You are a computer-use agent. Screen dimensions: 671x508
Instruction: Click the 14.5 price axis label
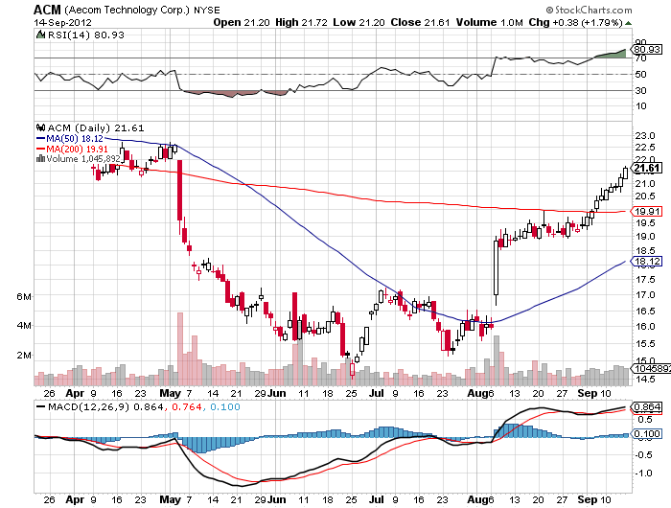pos(645,380)
